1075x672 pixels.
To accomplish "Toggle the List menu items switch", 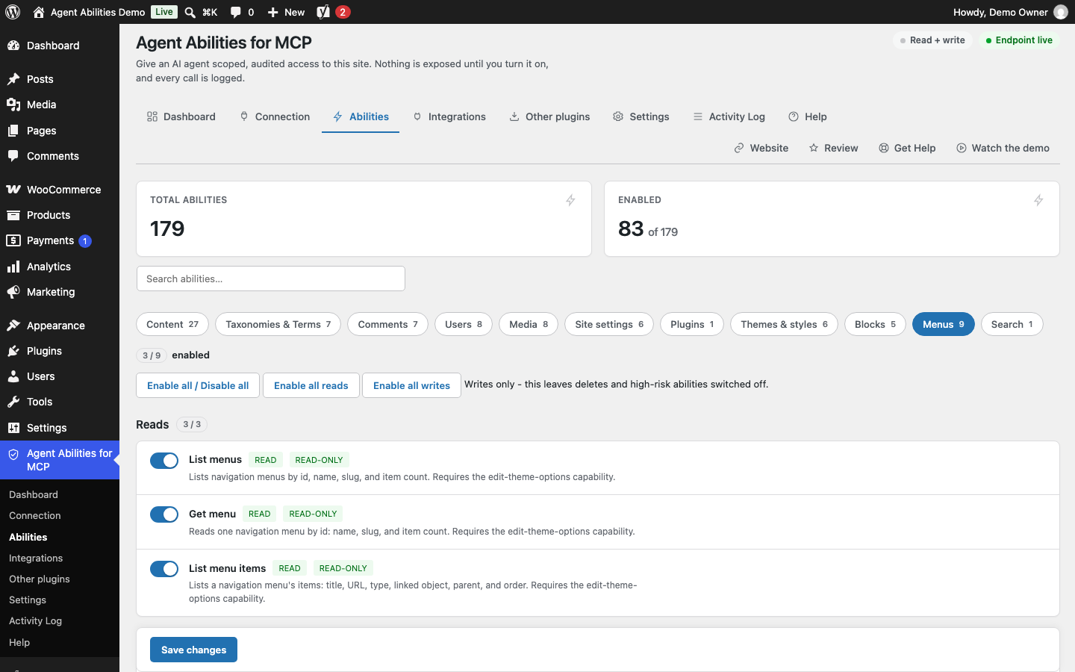I will [164, 569].
